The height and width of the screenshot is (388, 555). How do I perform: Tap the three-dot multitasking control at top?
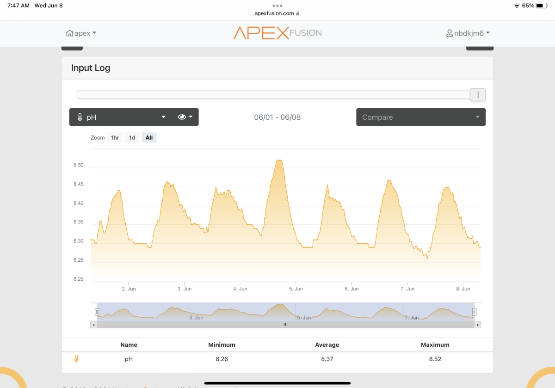pyautogui.click(x=277, y=6)
